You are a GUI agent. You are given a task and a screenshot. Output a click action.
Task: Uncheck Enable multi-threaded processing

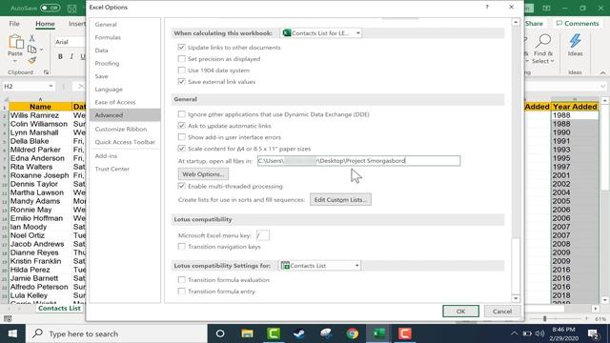pyautogui.click(x=181, y=186)
